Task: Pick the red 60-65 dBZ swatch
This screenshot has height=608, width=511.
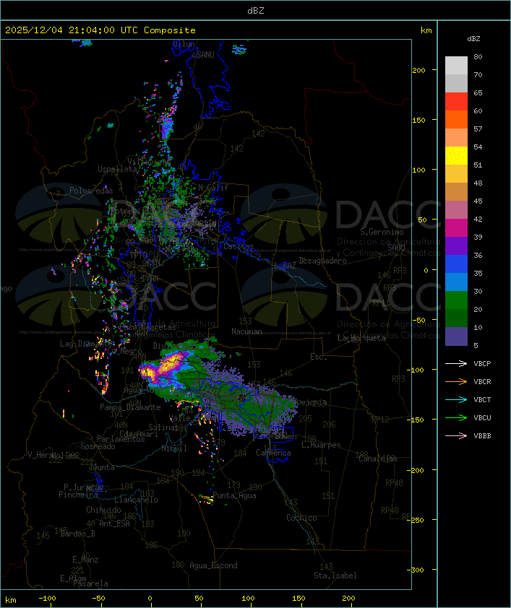Action: 456,102
